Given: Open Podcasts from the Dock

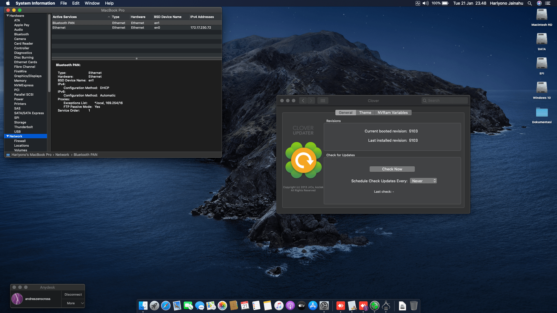Looking at the screenshot, I should pos(290,305).
